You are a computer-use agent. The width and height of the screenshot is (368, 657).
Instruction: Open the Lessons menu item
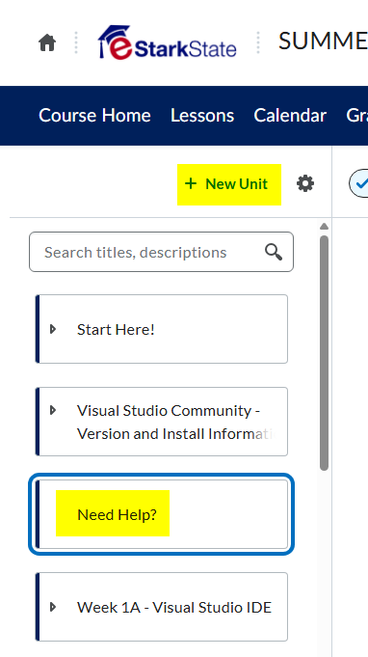click(202, 116)
